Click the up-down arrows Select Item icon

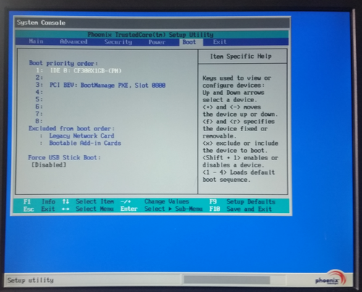[x=66, y=201]
